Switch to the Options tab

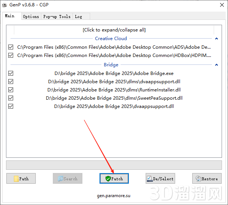click(x=31, y=16)
